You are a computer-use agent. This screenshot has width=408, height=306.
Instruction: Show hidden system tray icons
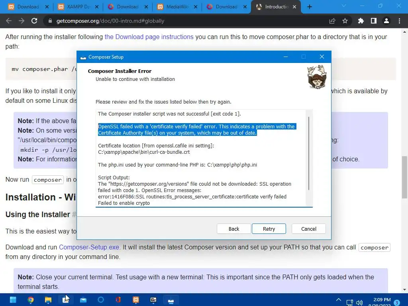coord(339,300)
